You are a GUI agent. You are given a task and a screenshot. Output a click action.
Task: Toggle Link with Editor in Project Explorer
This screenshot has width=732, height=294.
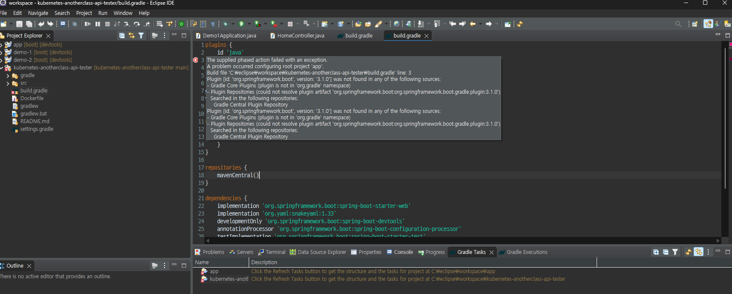[x=132, y=36]
